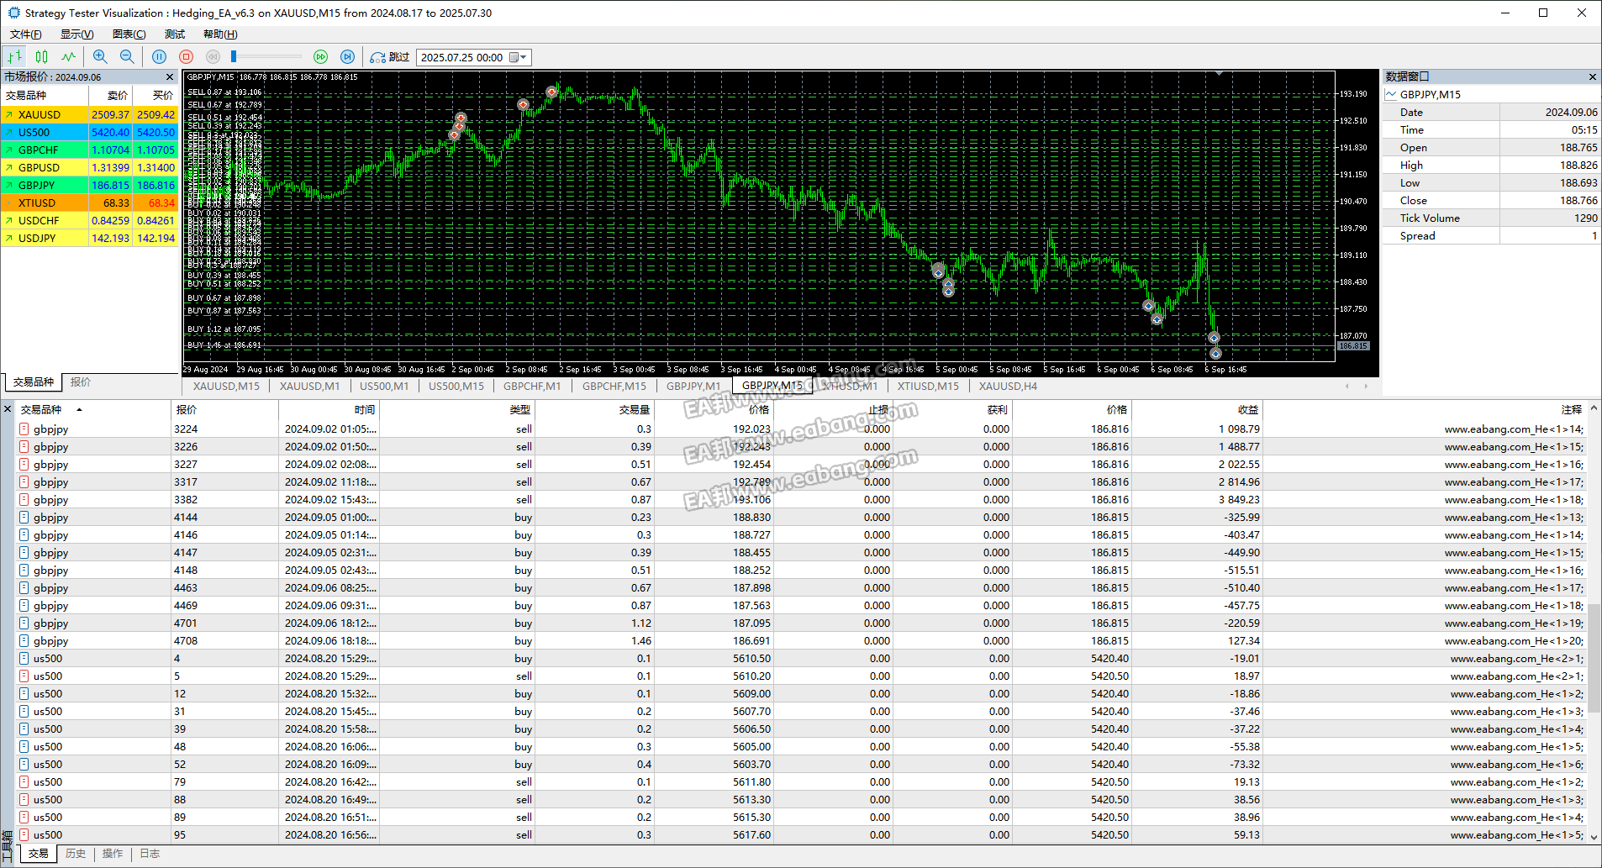Screen dimensions: 1602x868
Task: Select GBPUSD row in market watch
Action: (x=90, y=167)
